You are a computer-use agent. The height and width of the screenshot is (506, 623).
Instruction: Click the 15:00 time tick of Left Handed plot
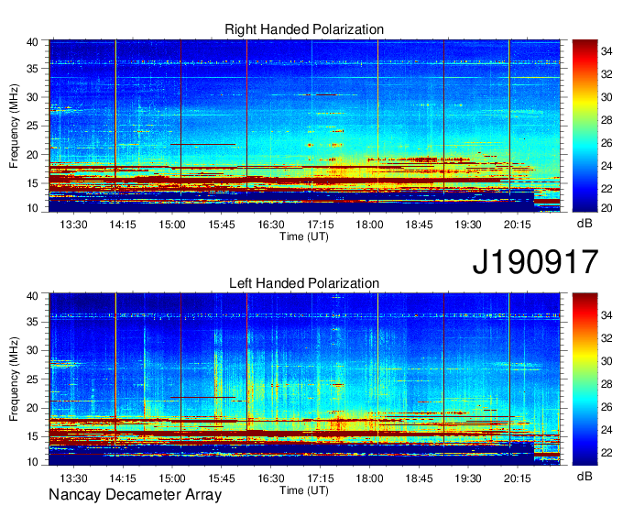(172, 478)
